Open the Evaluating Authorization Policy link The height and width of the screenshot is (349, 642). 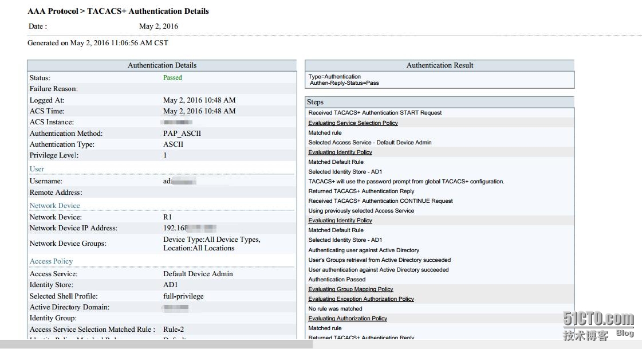point(348,318)
